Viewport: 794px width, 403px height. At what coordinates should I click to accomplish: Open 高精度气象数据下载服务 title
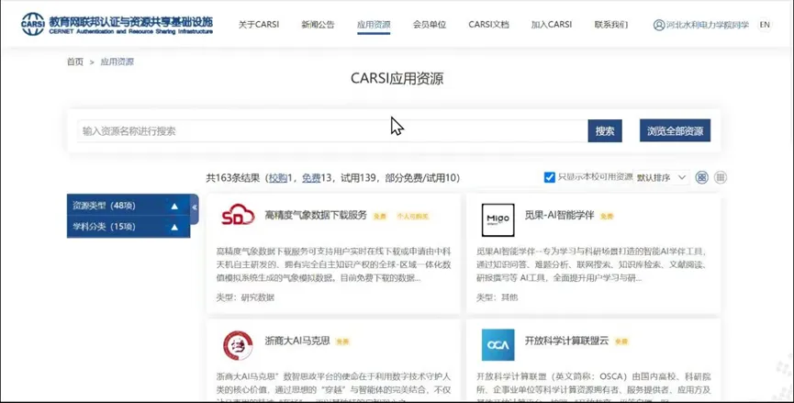click(316, 215)
